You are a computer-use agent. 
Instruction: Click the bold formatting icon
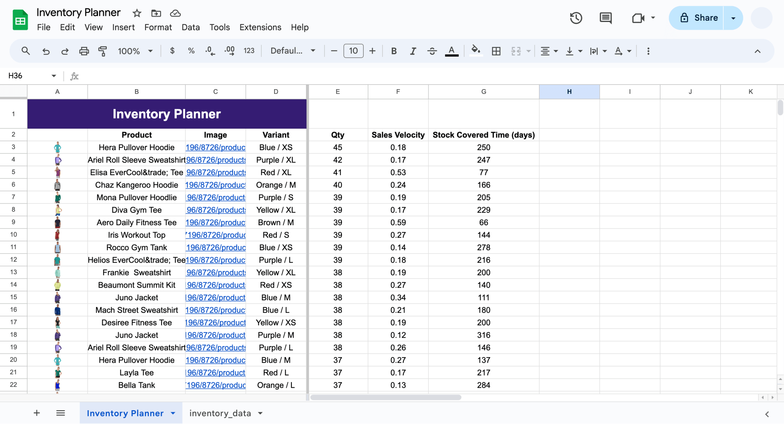pos(394,51)
